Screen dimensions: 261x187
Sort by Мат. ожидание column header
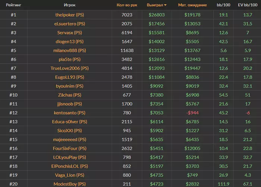coord(192,5)
